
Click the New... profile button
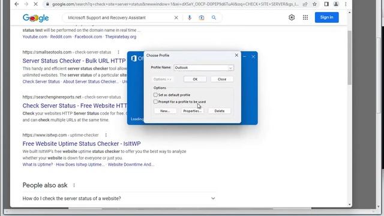165,111
